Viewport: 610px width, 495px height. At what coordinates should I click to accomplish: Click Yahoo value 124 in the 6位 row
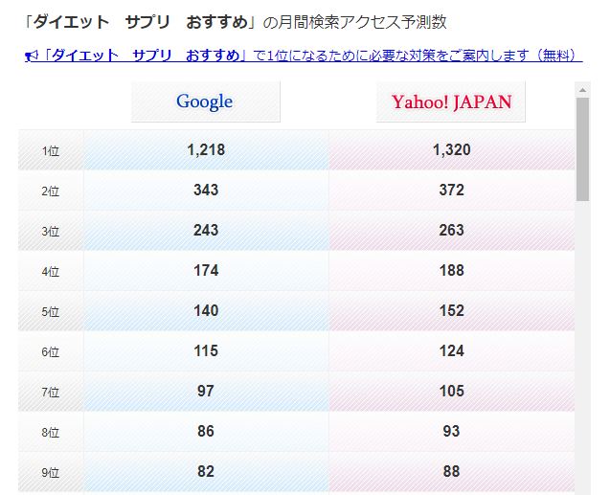452,350
